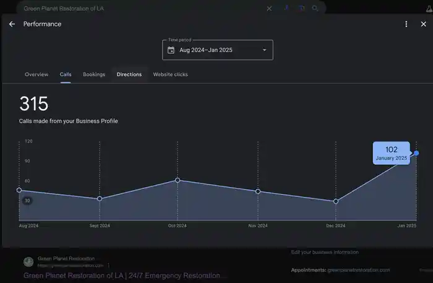Image resolution: width=433 pixels, height=283 pixels.
Task: Click the Green Planet Restoration site favicon
Action: [x=28, y=262]
